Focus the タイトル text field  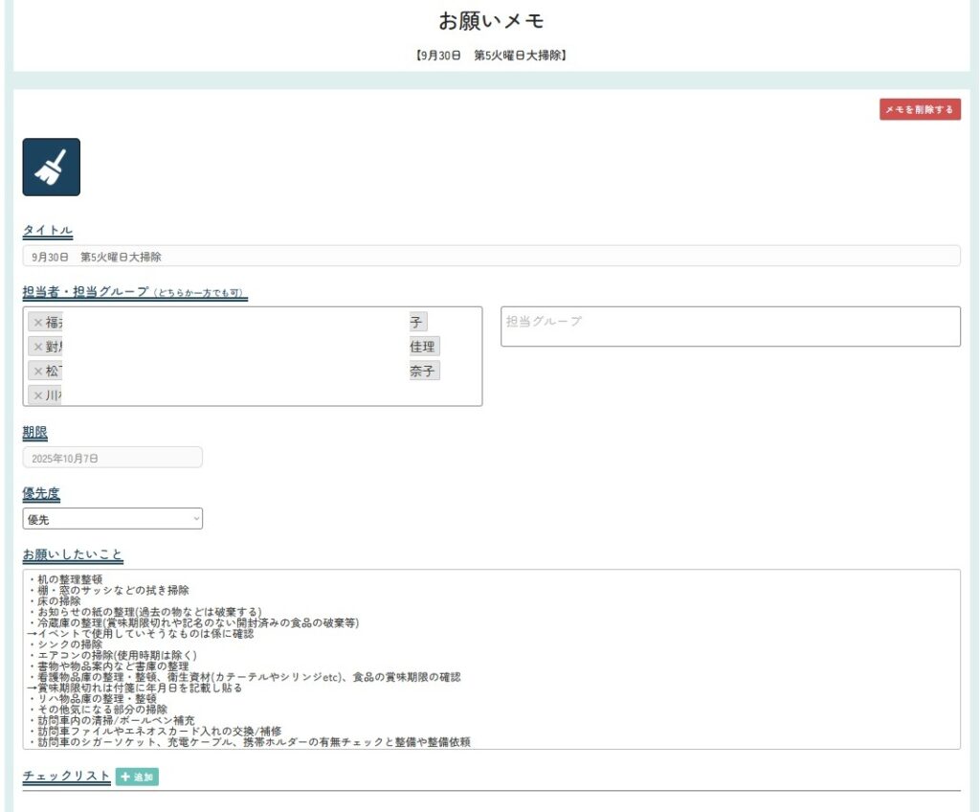(x=491, y=257)
